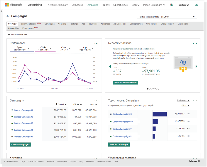Click Contoso Campaign#4 clicks change bar
207x167 pixels.
pyautogui.click(x=160, y=114)
